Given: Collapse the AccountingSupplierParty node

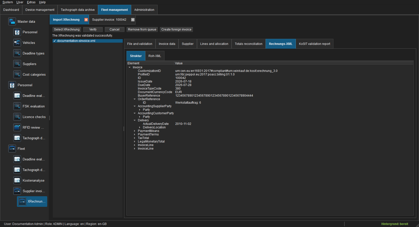Looking at the screenshot, I should pyautogui.click(x=135, y=106).
